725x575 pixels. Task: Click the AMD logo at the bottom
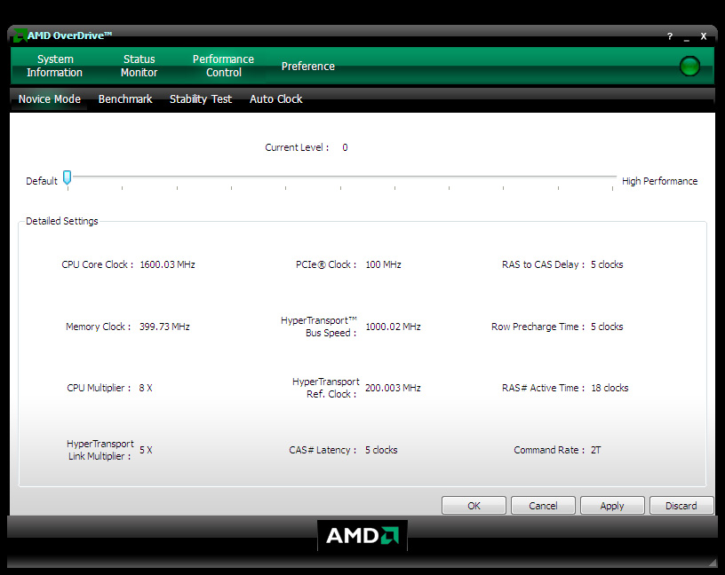pyautogui.click(x=362, y=535)
